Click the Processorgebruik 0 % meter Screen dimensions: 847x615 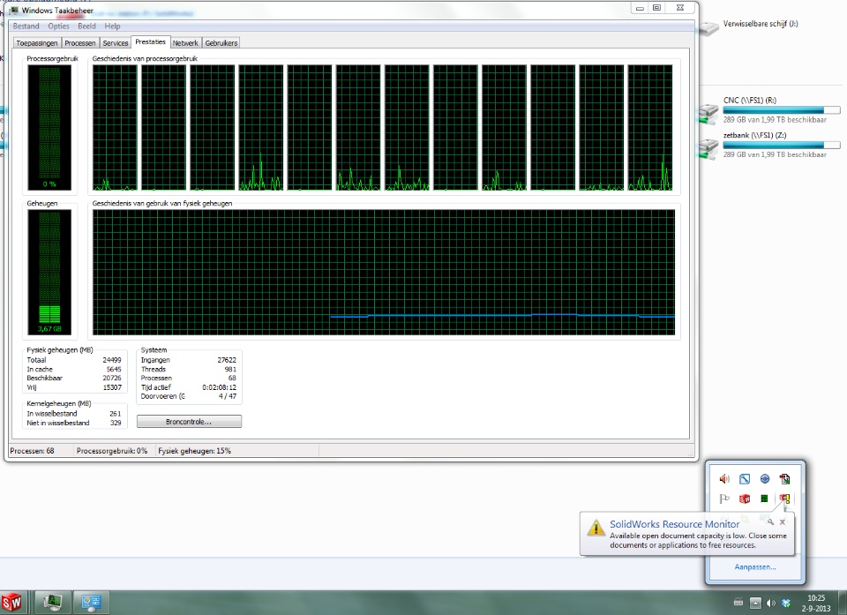point(49,127)
